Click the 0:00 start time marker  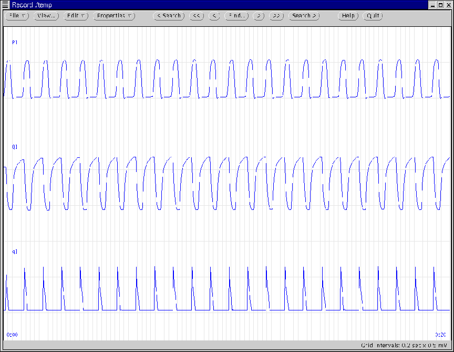pyautogui.click(x=12, y=334)
